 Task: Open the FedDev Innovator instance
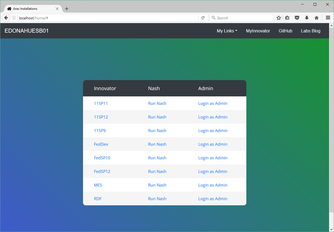click(101, 144)
